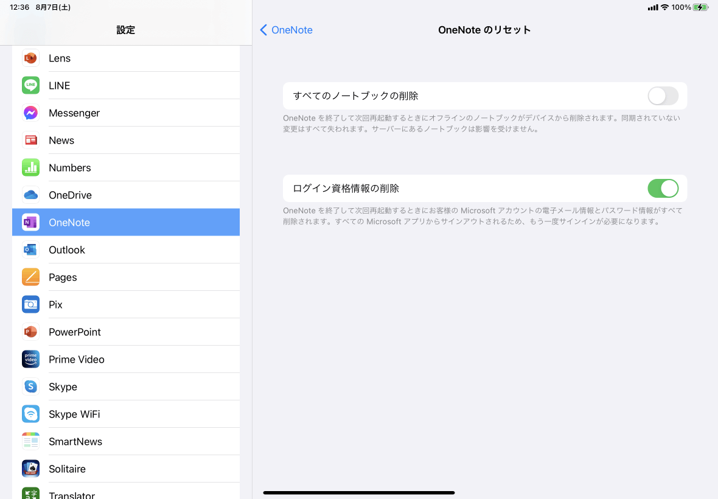Open News settings row
The width and height of the screenshot is (718, 499).
coord(126,140)
